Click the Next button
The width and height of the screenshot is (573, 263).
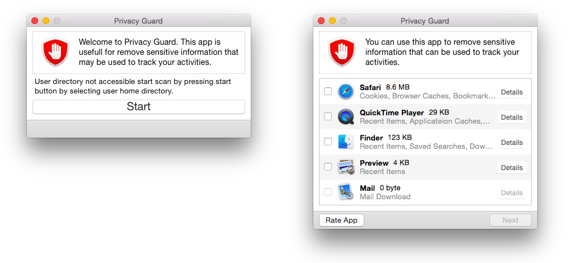coord(510,220)
